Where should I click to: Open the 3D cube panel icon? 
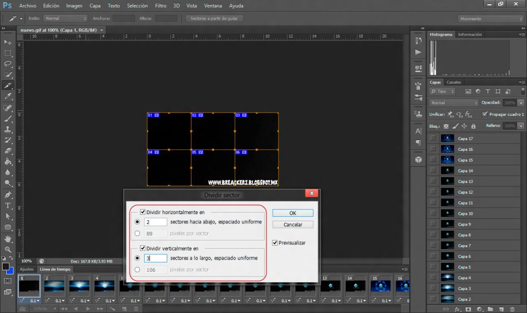(418, 160)
